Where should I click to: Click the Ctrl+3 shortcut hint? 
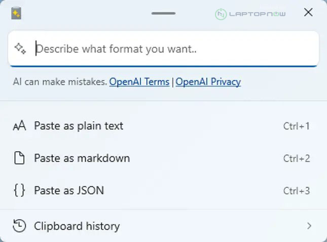(x=297, y=191)
